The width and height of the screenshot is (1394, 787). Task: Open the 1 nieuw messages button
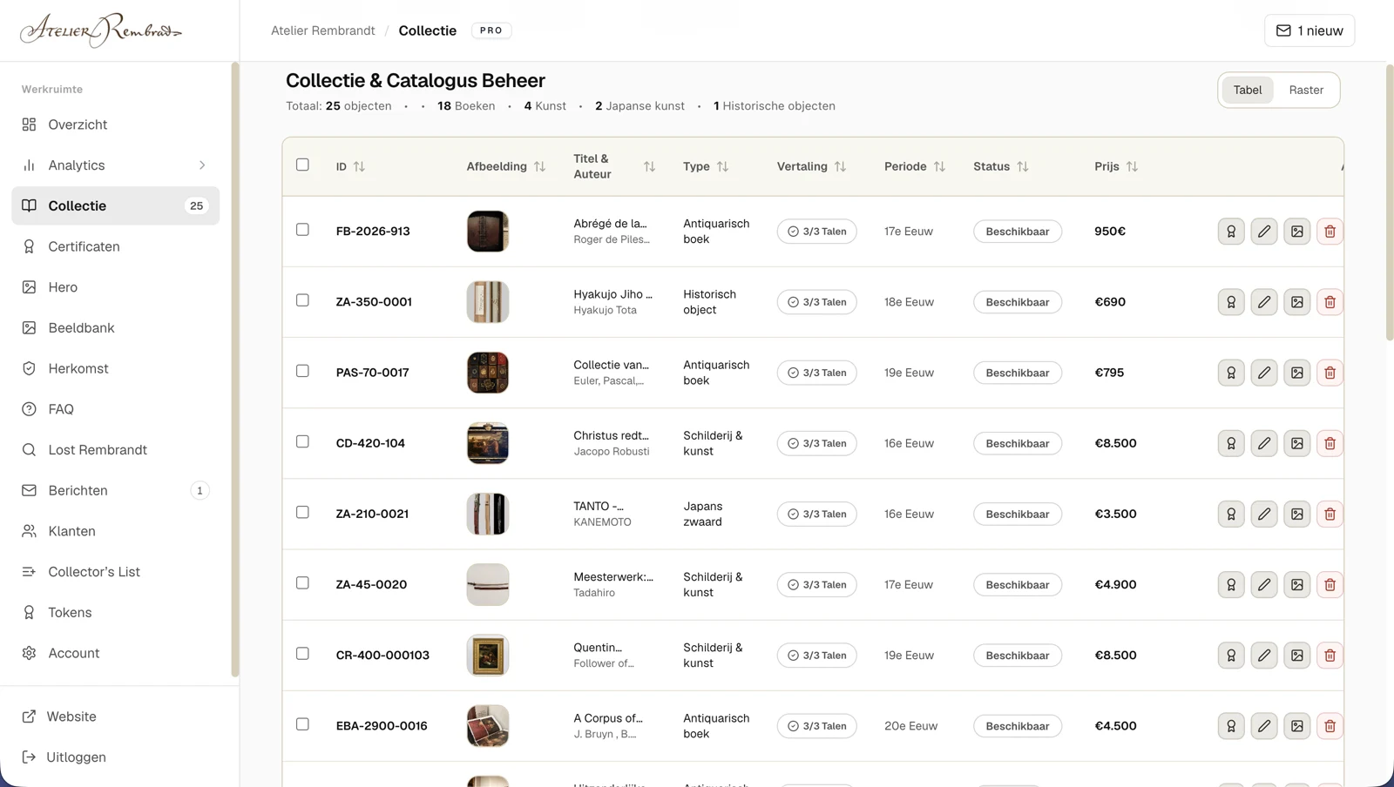click(1309, 30)
